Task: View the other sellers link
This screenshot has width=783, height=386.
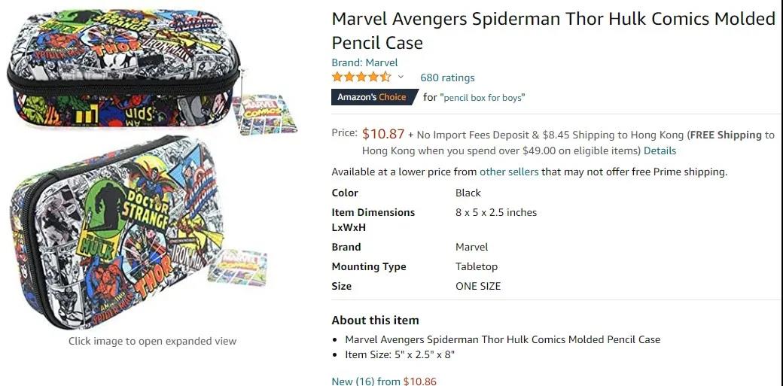Action: [509, 172]
